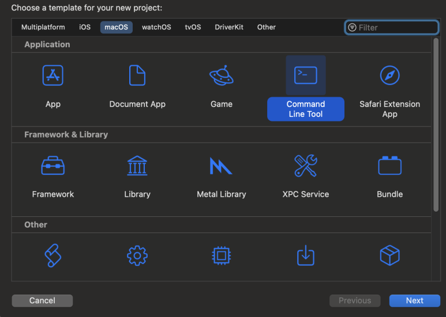The width and height of the screenshot is (446, 317).
Task: Choose the gear icon template under Other
Action: click(137, 255)
